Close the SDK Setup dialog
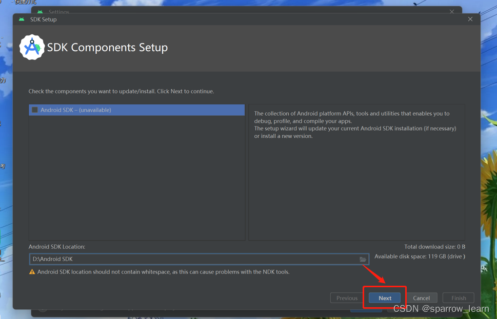The height and width of the screenshot is (319, 497). [x=470, y=19]
